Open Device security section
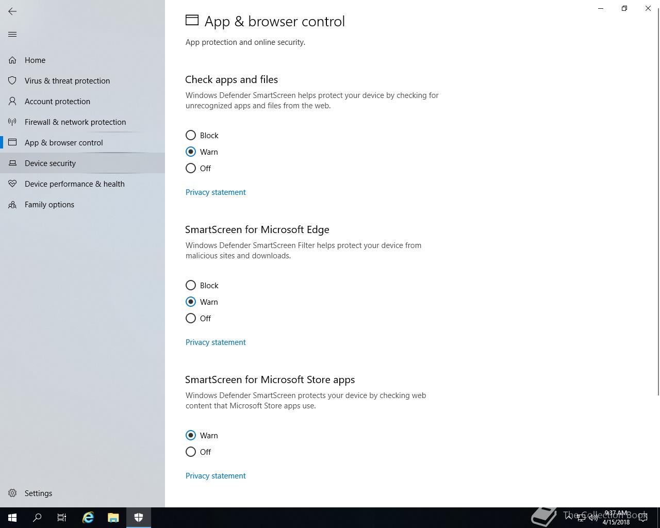This screenshot has height=528, width=660. 50,163
